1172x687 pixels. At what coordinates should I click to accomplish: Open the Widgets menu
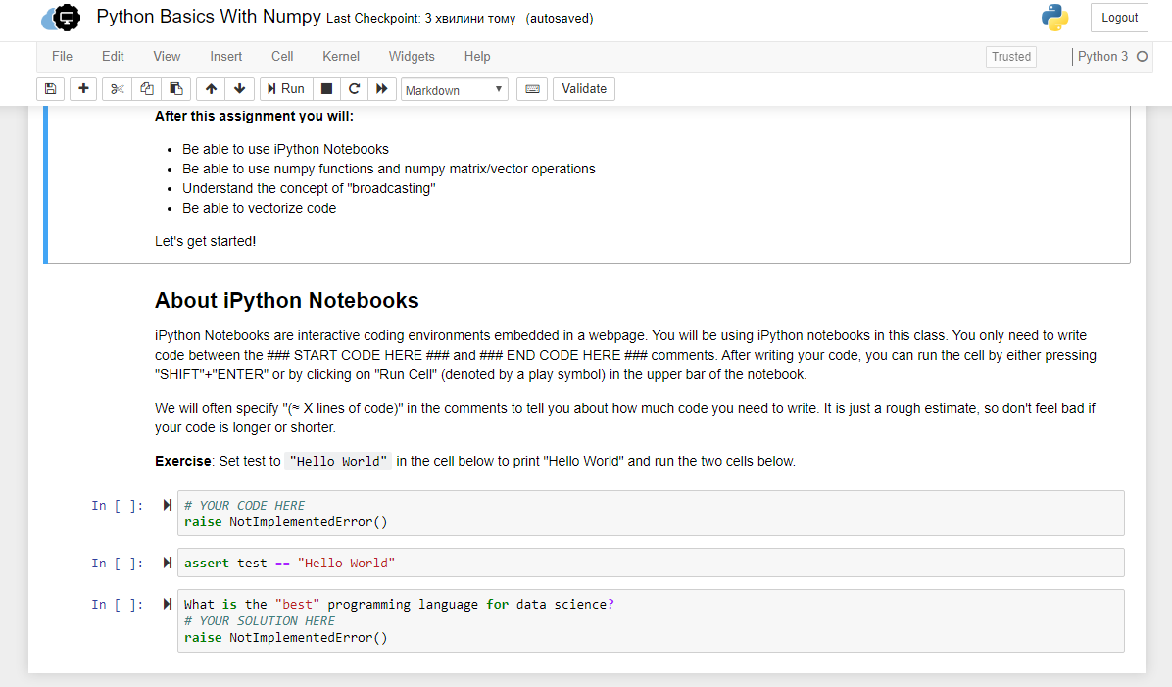pyautogui.click(x=412, y=57)
